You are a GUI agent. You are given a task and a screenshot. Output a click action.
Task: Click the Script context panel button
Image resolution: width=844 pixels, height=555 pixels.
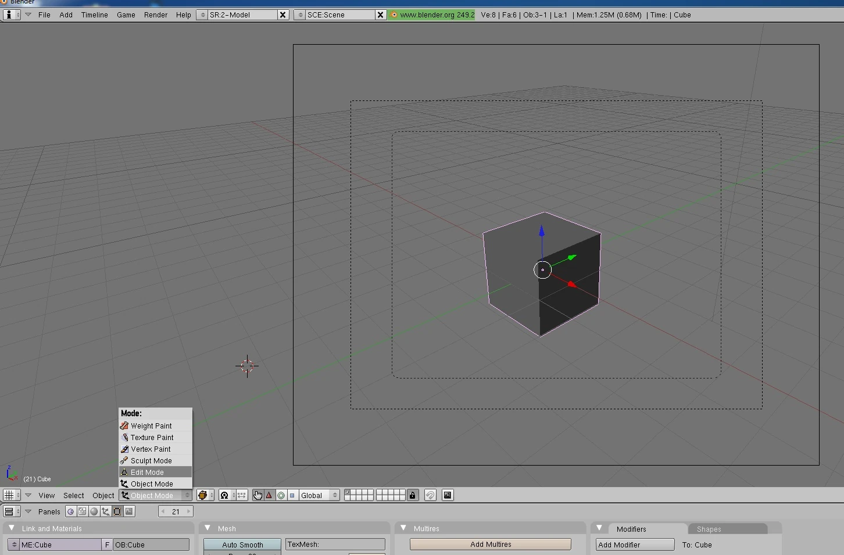(83, 511)
